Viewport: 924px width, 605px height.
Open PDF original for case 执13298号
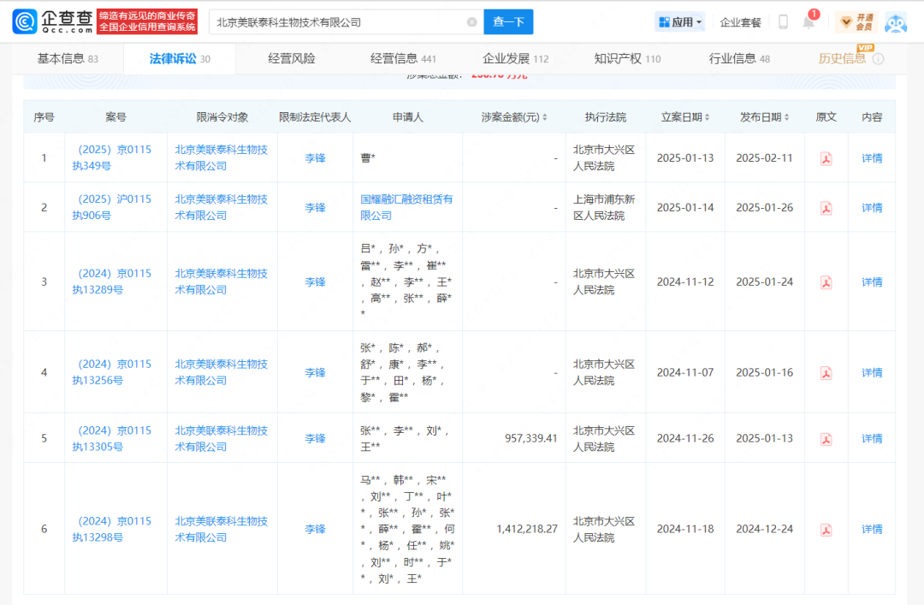pyautogui.click(x=826, y=530)
